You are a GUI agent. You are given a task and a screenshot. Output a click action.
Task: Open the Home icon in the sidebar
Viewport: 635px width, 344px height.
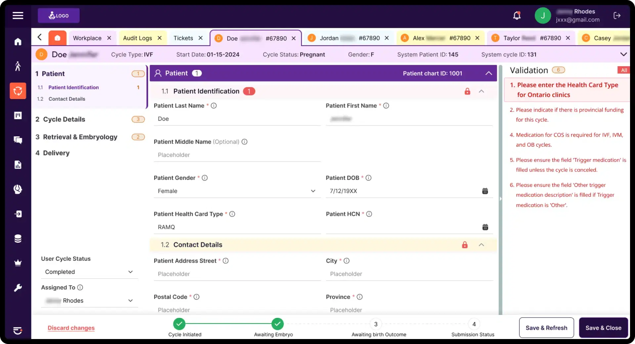(x=18, y=41)
